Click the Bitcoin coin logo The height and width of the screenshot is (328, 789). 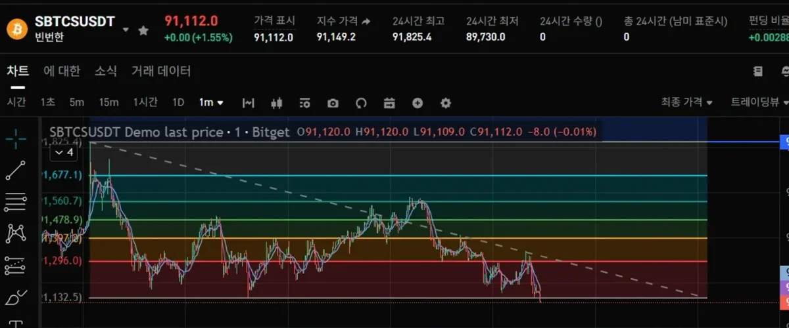tap(16, 29)
